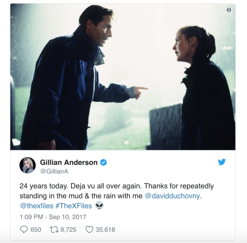Click the reply speech bubble icon
This screenshot has height=243, width=247.
click(x=24, y=230)
